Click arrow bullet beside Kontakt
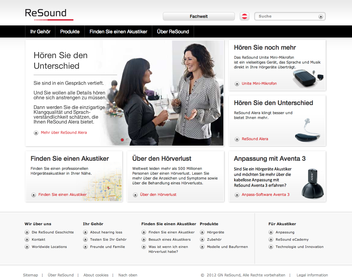Viewport: 352px width, 277px height. tap(27, 239)
